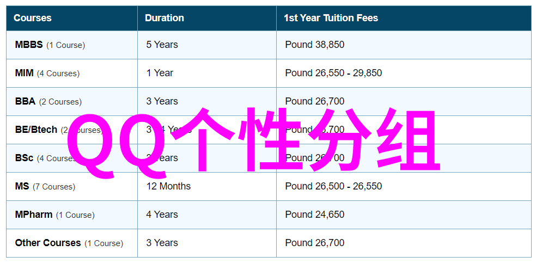Click the Pound 26,500 - 26,550 fee
This screenshot has width=536, height=263.
[333, 186]
